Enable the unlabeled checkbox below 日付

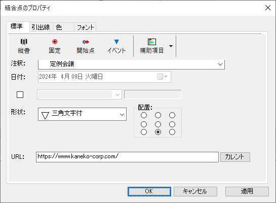click(x=20, y=94)
